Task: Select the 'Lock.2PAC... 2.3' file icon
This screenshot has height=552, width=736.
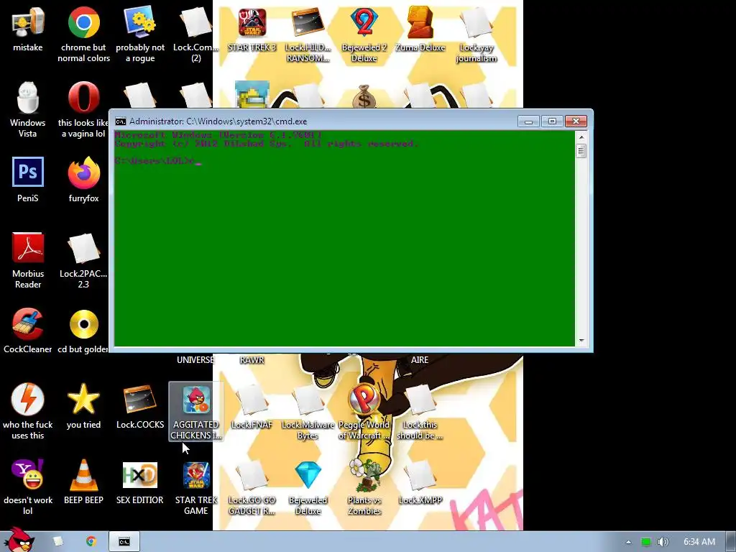Action: pyautogui.click(x=83, y=249)
